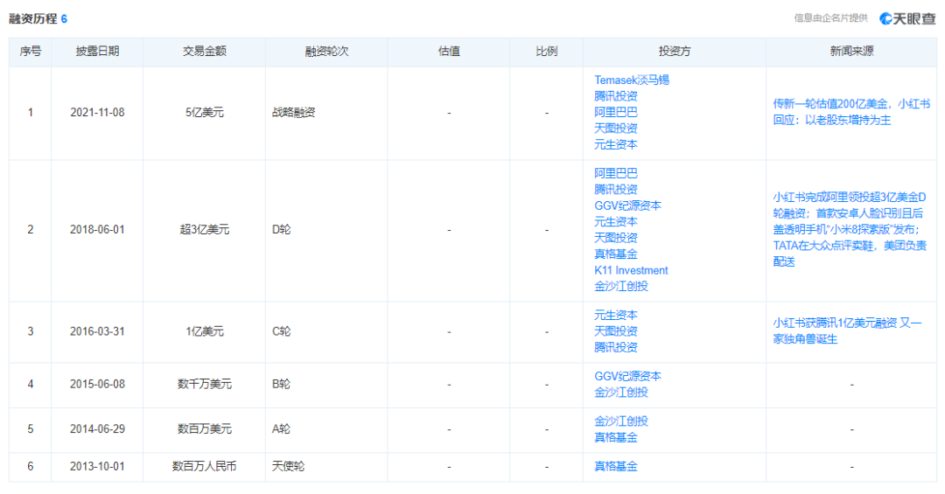Image resolution: width=945 pixels, height=494 pixels.
Task: Select amount cell 超3亿美元
Action: pos(204,230)
